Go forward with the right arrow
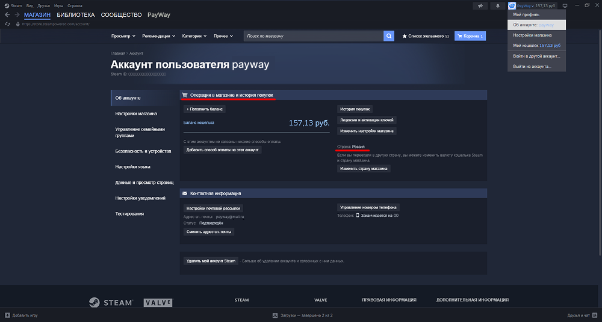The width and height of the screenshot is (602, 322). tap(17, 14)
